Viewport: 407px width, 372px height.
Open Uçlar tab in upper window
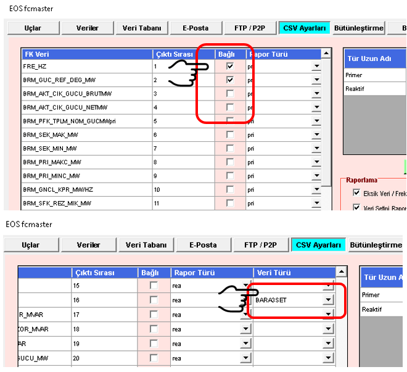click(33, 28)
